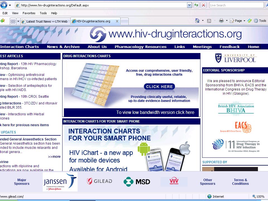Viewport: 268px width, 201px height.
Task: Click the >>more link
Action: pyautogui.click(x=54, y=157)
